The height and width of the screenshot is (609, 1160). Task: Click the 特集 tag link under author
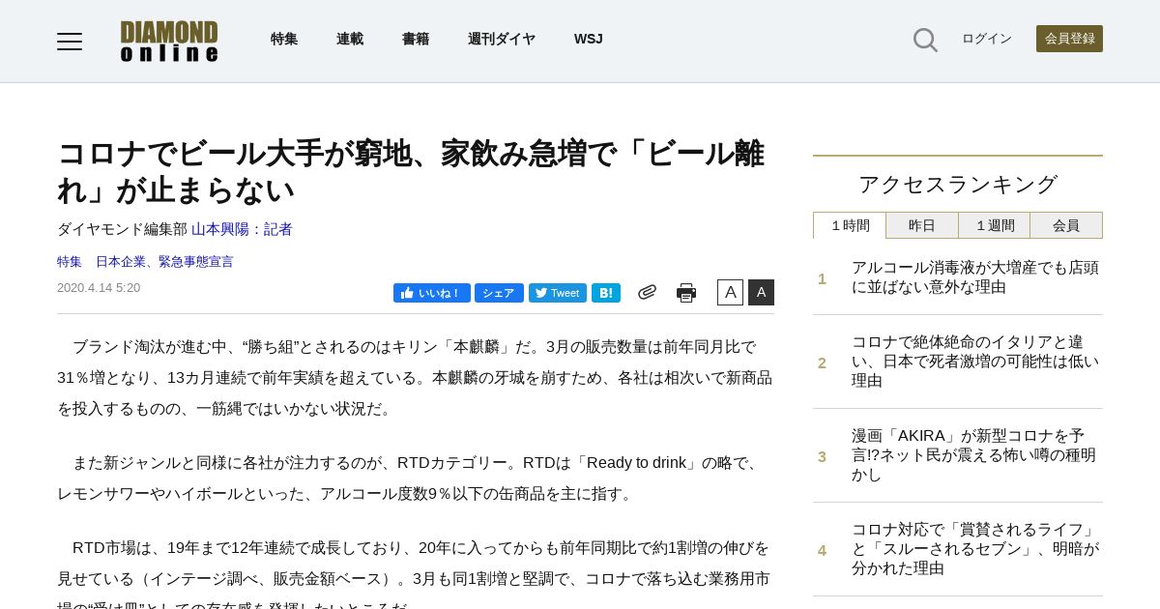[x=70, y=262]
